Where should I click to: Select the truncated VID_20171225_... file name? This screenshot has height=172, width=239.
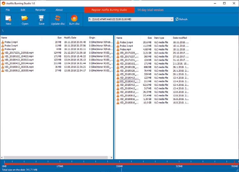coord(129,53)
